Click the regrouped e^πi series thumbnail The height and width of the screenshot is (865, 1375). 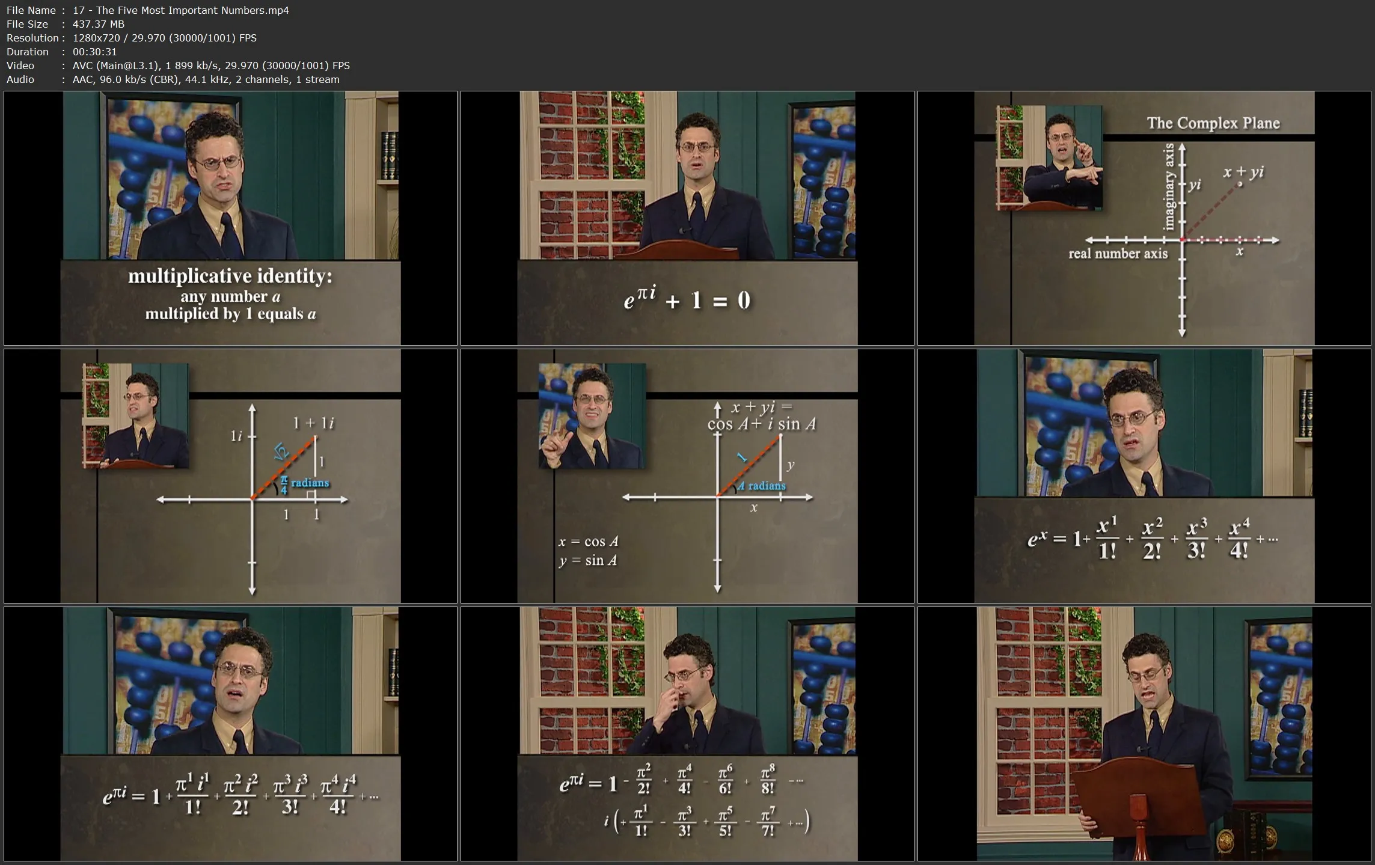[687, 733]
